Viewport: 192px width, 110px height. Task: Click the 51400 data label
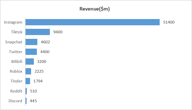[x=169, y=22]
